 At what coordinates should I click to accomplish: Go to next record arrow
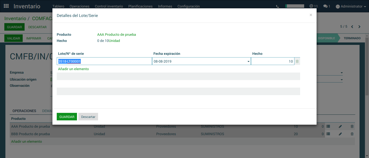pyautogui.click(x=359, y=27)
